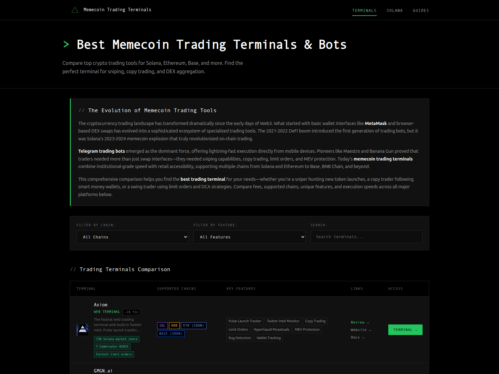
Task: Click the triangle site logo icon
Action: (75, 10)
